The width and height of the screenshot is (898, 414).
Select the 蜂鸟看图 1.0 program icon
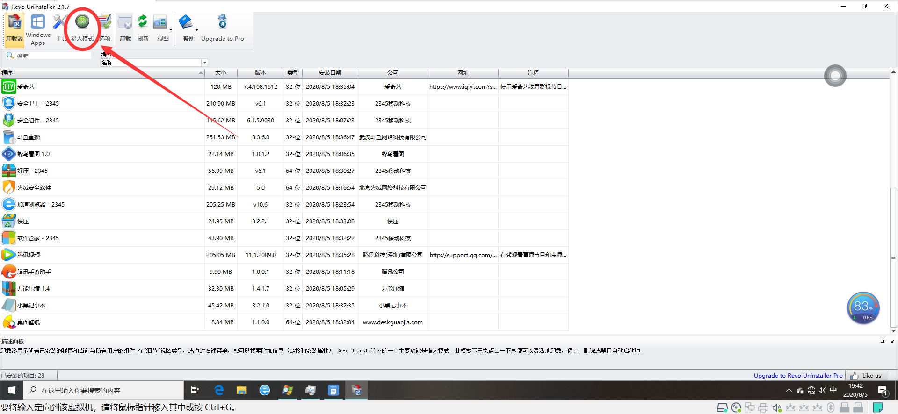pyautogui.click(x=8, y=154)
